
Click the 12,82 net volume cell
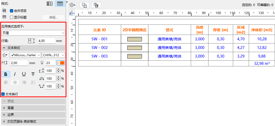coord(262,48)
